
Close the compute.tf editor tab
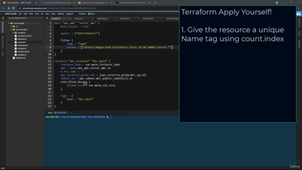[70, 19]
